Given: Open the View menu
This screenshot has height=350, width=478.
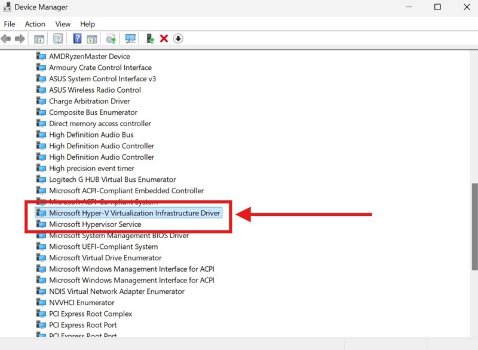Looking at the screenshot, I should pyautogui.click(x=63, y=24).
